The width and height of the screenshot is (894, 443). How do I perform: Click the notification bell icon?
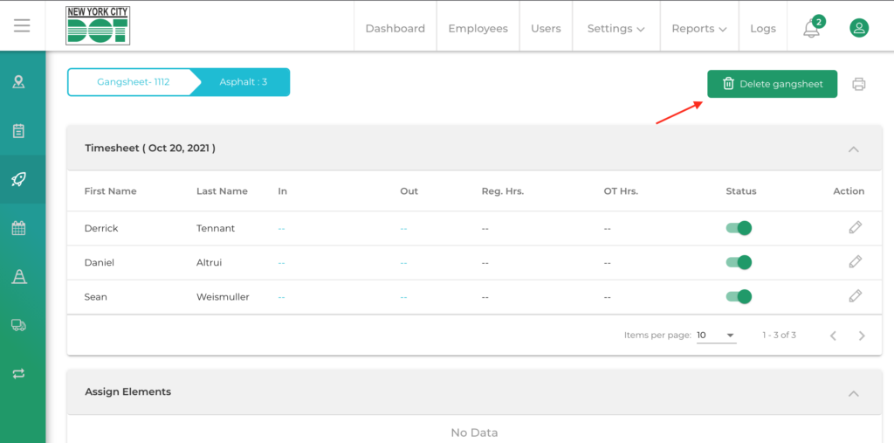(812, 29)
